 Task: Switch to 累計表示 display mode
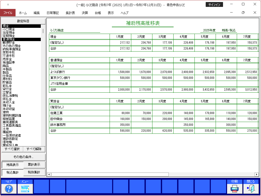point(34,165)
